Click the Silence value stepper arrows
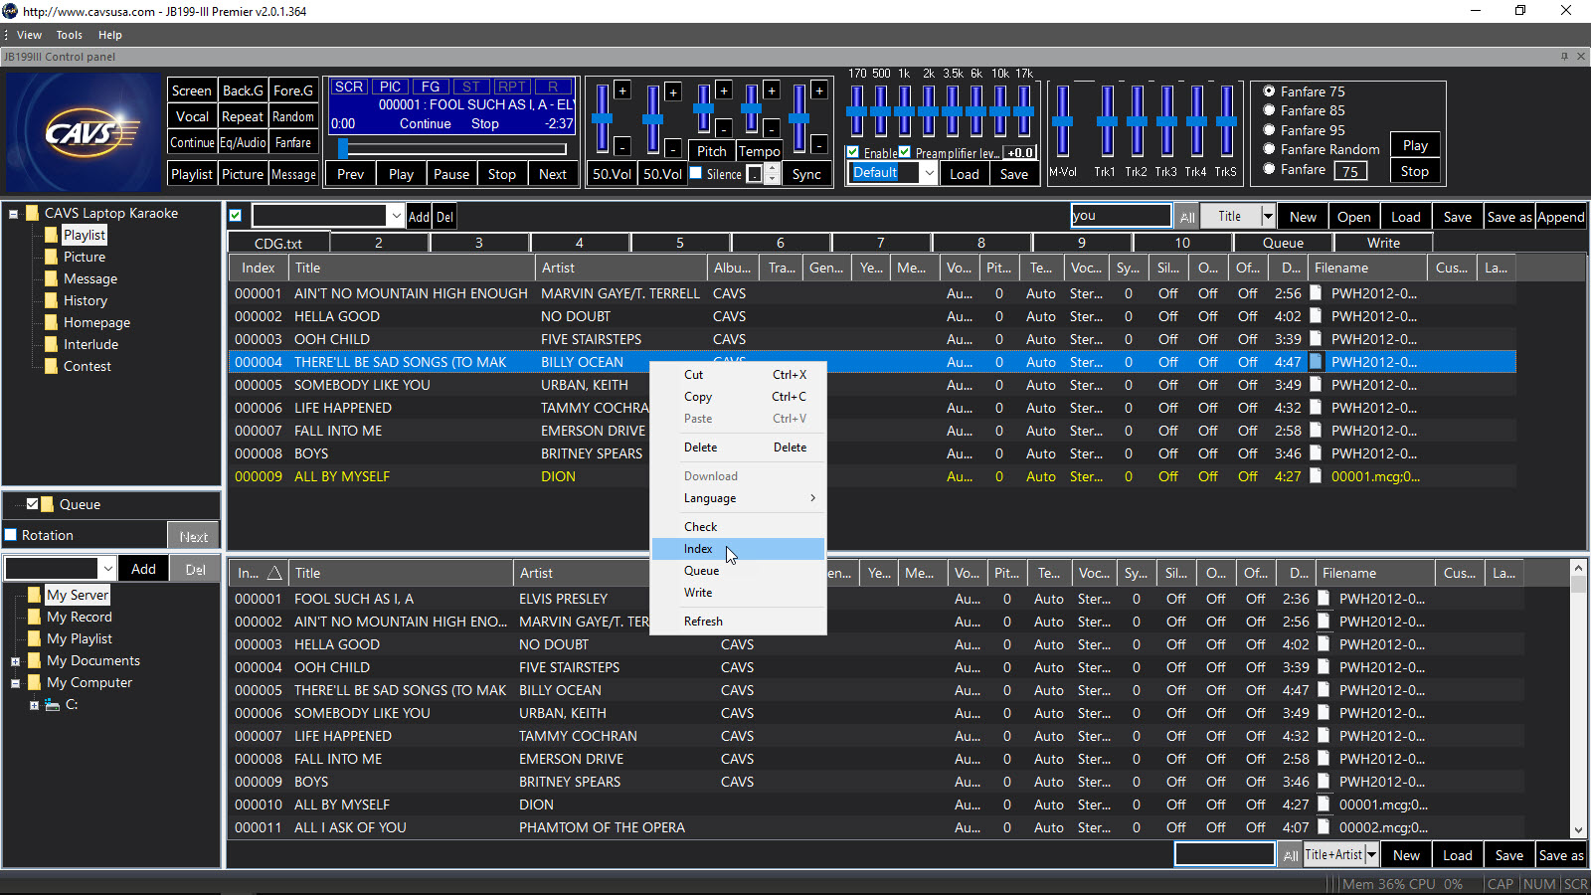Screen dimensions: 1591x895 pyautogui.click(x=772, y=174)
